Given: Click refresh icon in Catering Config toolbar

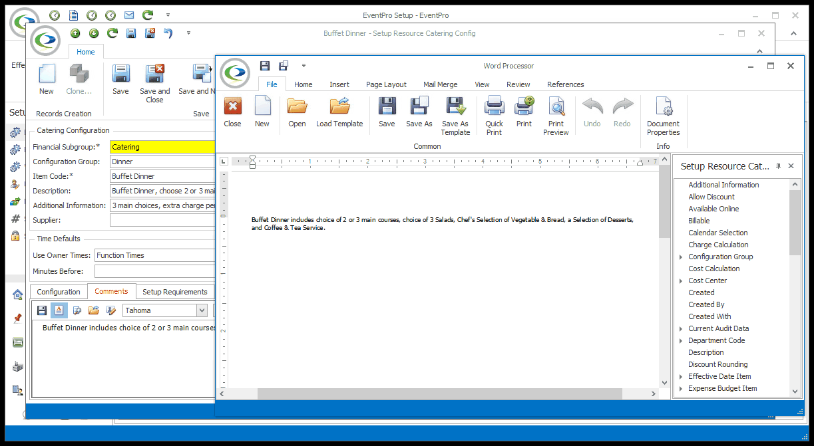Looking at the screenshot, I should point(112,33).
